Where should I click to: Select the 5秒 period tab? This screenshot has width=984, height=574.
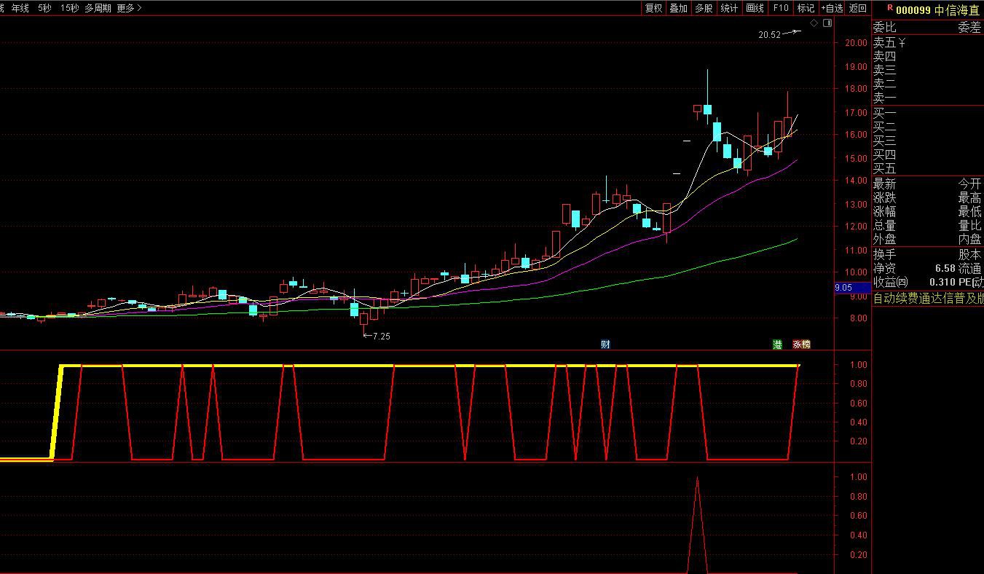pos(45,8)
